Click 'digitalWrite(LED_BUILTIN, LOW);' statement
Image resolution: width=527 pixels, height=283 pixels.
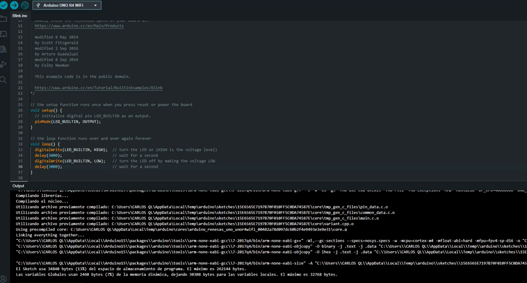click(70, 161)
